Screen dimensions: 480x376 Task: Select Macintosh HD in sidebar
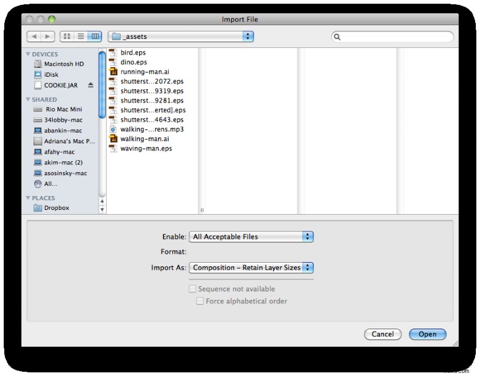point(64,64)
